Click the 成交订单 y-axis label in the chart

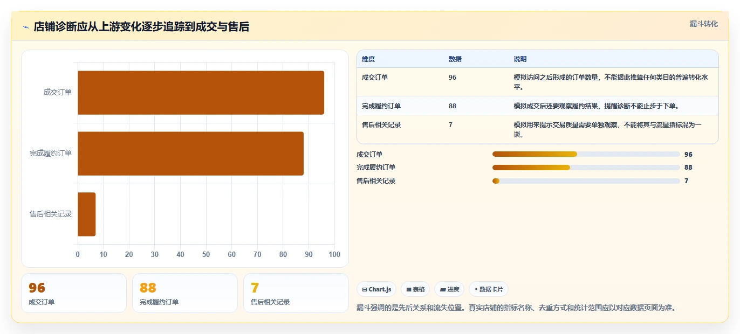click(x=58, y=92)
